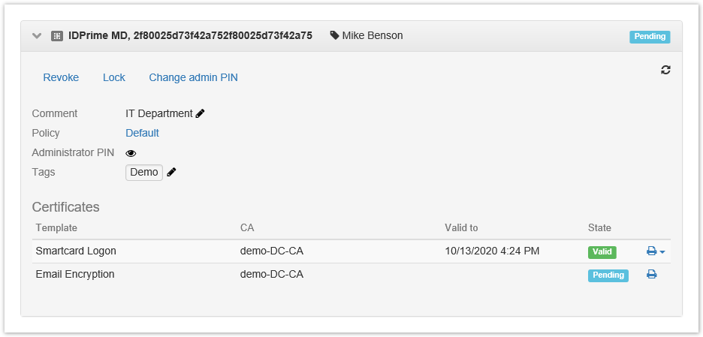Open print dropdown arrow for Smartcard Logon
The width and height of the screenshot is (703, 337).
662,252
